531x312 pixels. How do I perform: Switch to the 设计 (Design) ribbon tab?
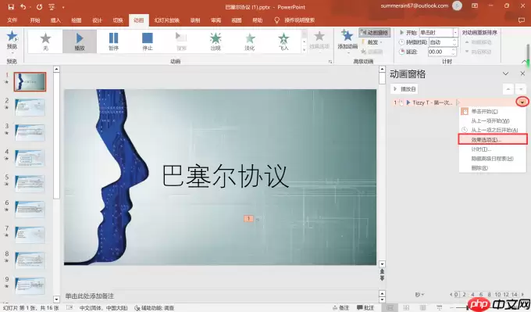97,20
